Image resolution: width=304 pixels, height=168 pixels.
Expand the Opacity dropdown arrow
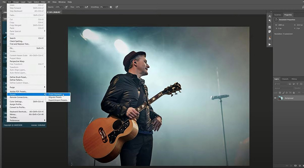62,7
